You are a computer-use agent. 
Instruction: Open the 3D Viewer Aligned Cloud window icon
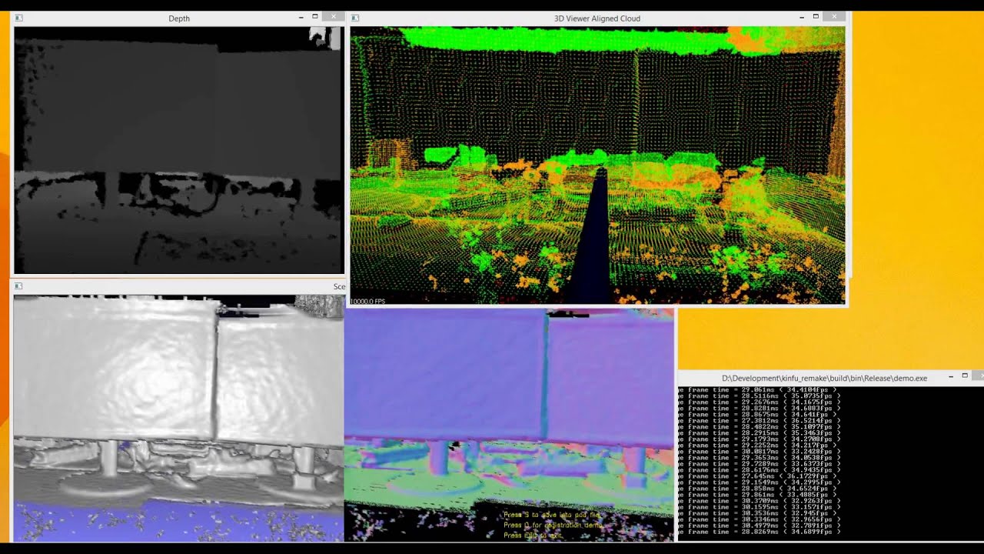pos(355,18)
